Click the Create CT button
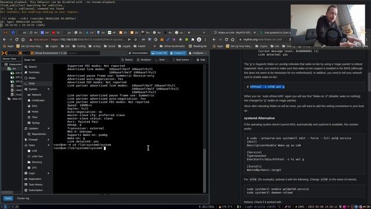Screen dimensions: 371x209 (x=178, y=53)
